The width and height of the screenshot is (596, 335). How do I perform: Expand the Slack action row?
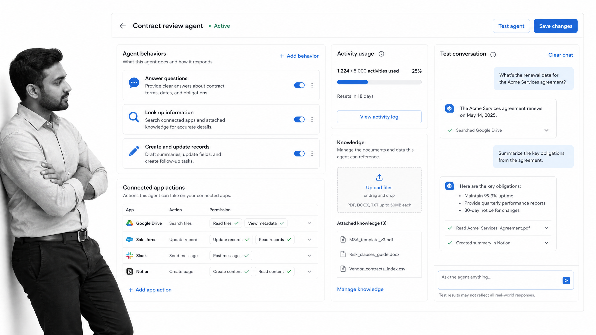(x=309, y=256)
